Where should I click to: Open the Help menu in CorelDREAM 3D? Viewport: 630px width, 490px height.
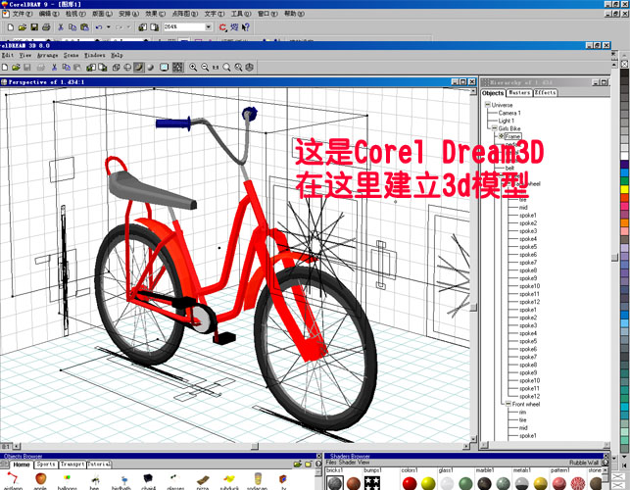pos(117,55)
